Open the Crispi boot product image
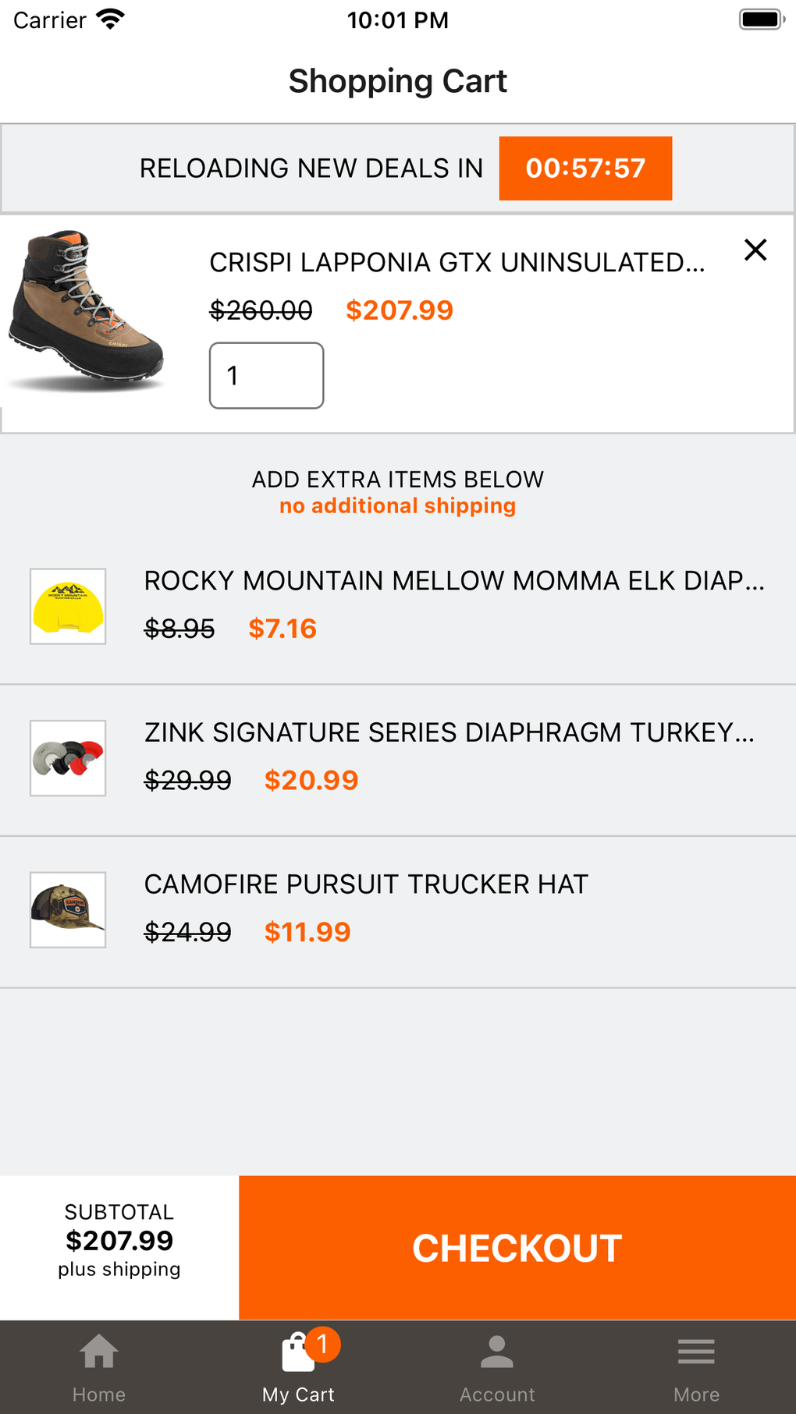796x1414 pixels. [87, 311]
